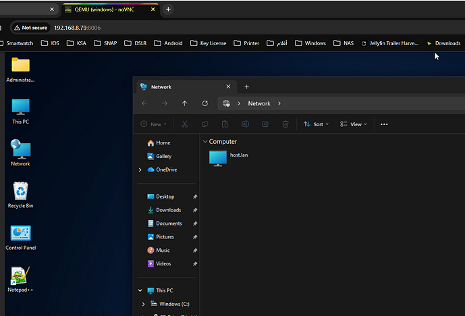Launch Notepad++ from desktop shortcut
The width and height of the screenshot is (465, 316).
[20, 278]
